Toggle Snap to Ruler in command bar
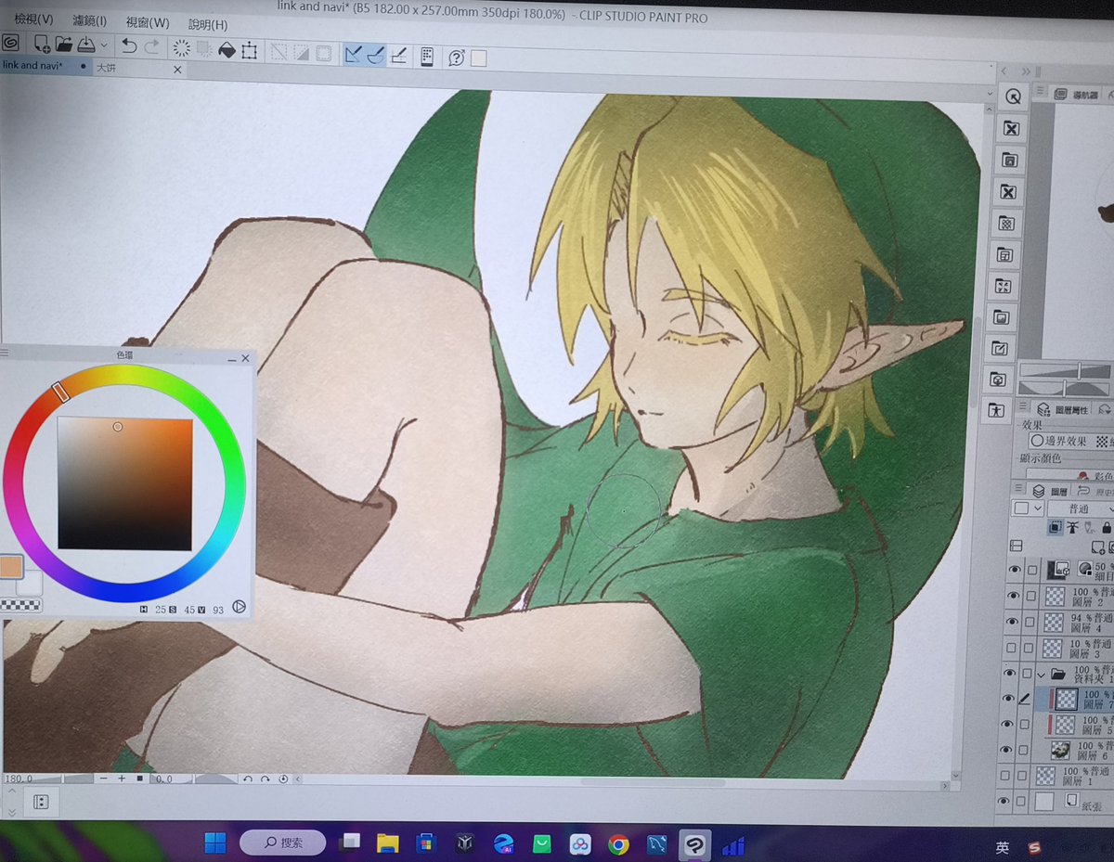Screen dimensions: 1114x862 353,55
